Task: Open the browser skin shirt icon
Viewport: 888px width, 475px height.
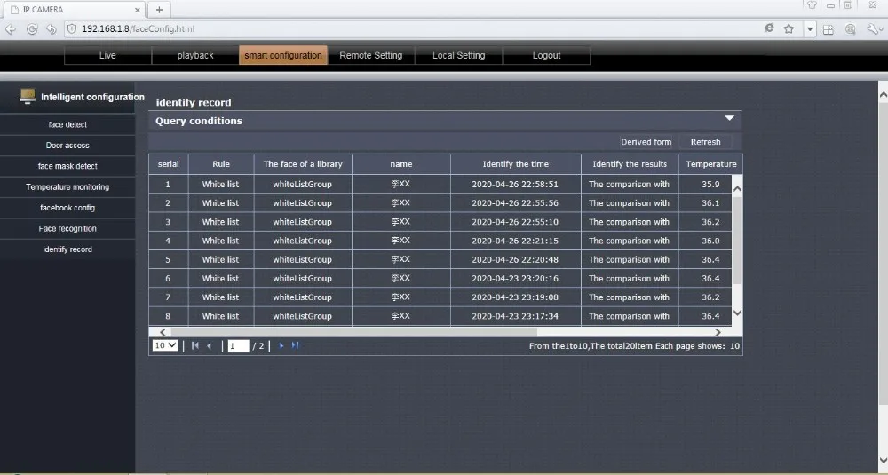Action: pyautogui.click(x=813, y=5)
